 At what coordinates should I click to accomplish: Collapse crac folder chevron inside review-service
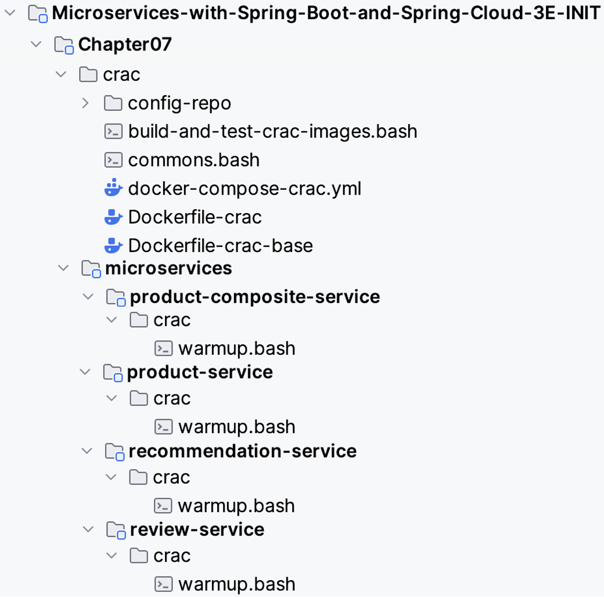click(112, 555)
